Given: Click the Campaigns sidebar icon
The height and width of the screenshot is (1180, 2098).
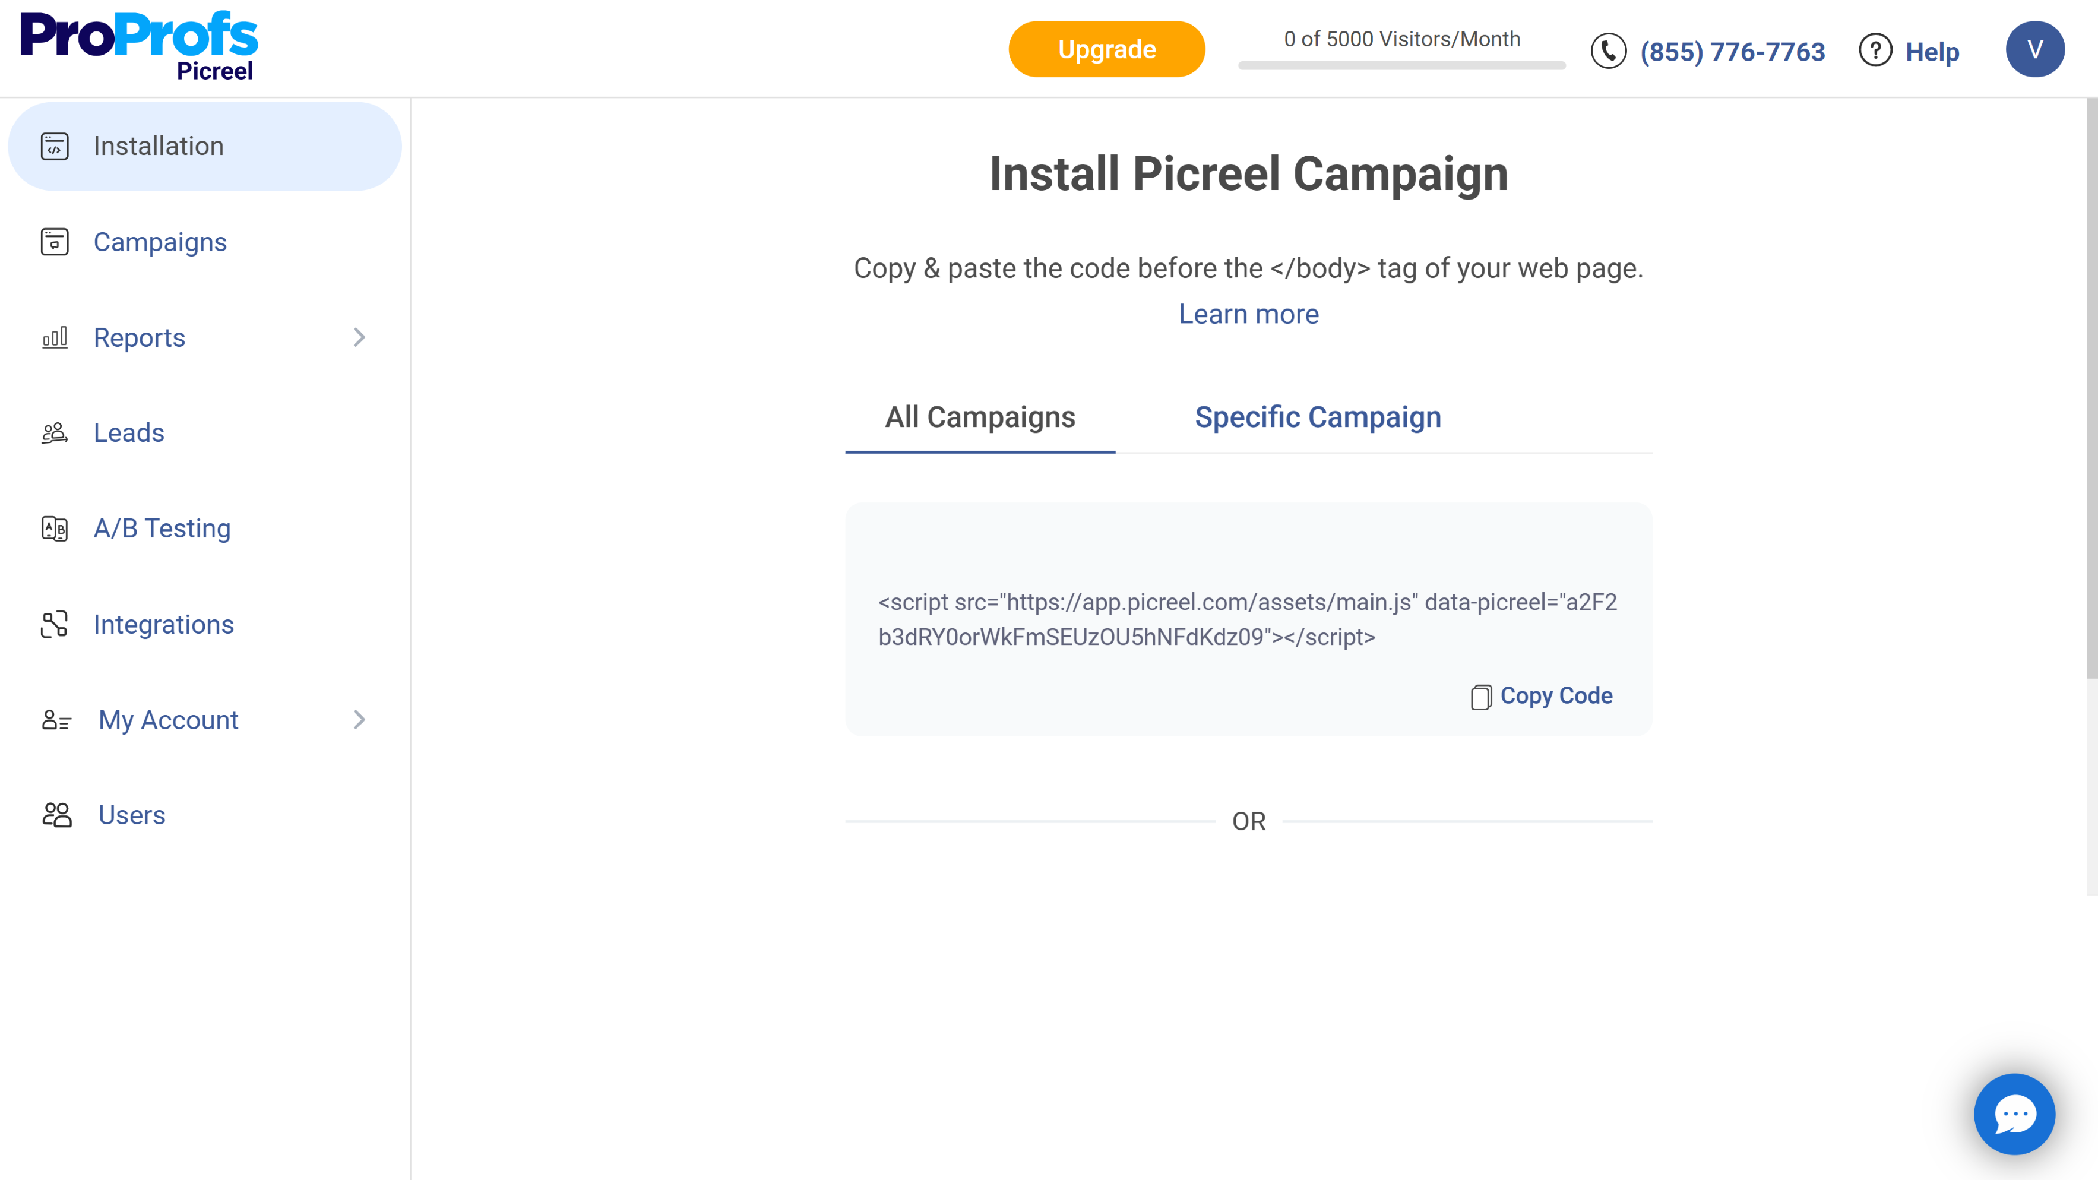Looking at the screenshot, I should (x=55, y=242).
